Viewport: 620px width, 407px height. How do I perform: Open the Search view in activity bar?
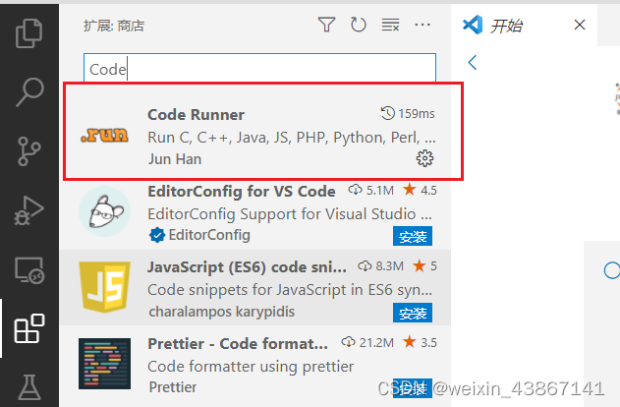[29, 91]
